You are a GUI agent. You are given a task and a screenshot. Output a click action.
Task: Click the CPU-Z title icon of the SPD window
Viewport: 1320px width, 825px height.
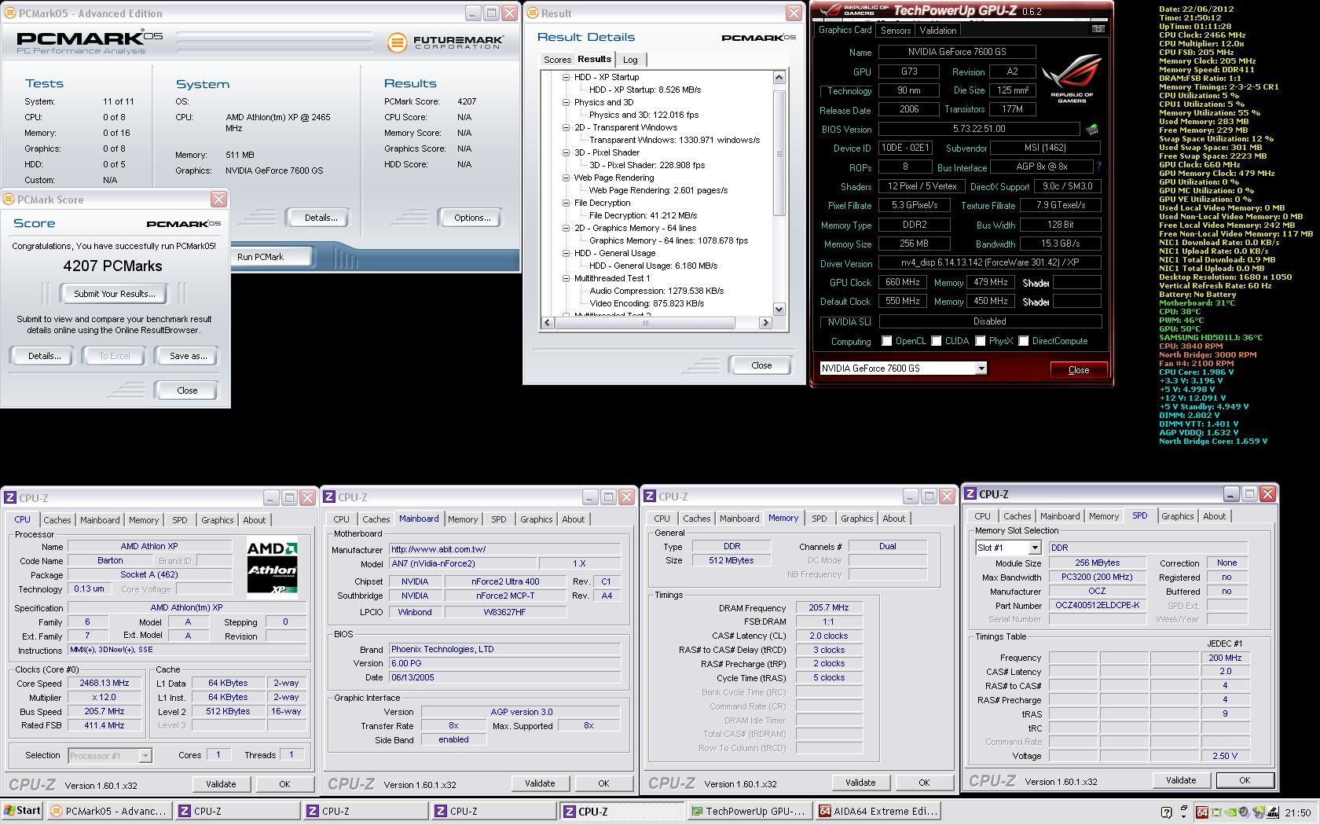coord(971,494)
